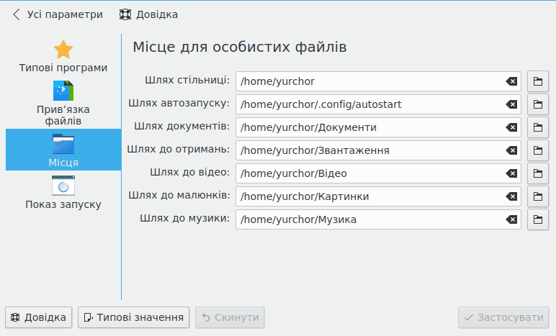
Task: Open Прив'язка файлів section
Action: tap(63, 103)
